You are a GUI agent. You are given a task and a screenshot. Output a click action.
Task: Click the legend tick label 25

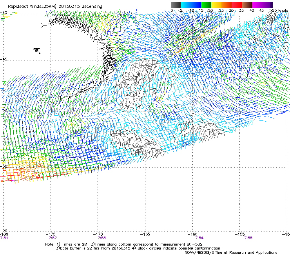coord(221,11)
